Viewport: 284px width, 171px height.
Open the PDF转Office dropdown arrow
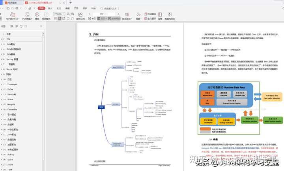[x=19, y=18]
